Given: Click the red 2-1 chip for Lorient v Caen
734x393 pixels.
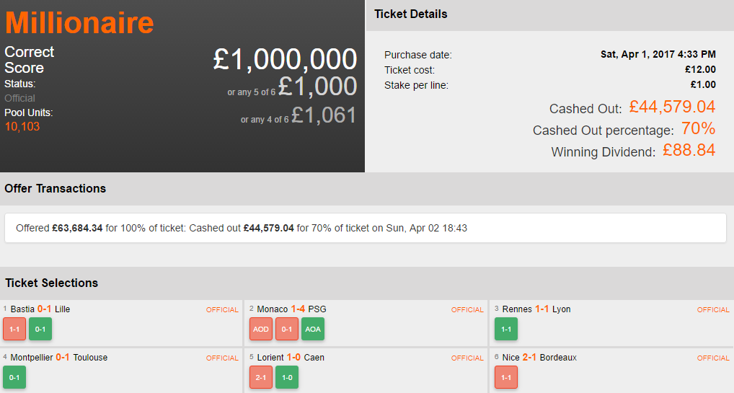Looking at the screenshot, I should point(261,377).
